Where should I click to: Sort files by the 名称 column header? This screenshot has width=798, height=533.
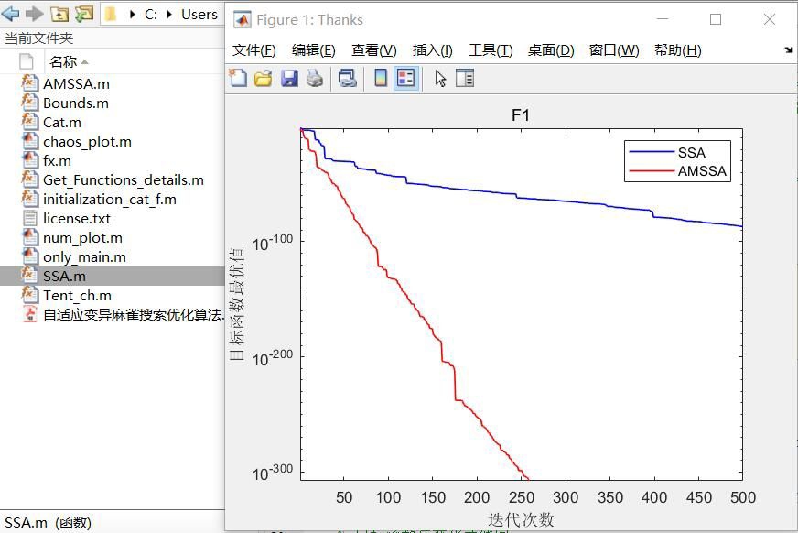click(x=63, y=61)
